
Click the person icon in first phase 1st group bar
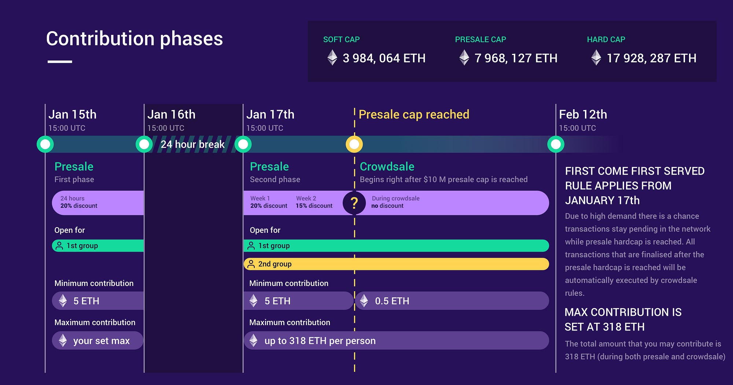click(x=59, y=246)
